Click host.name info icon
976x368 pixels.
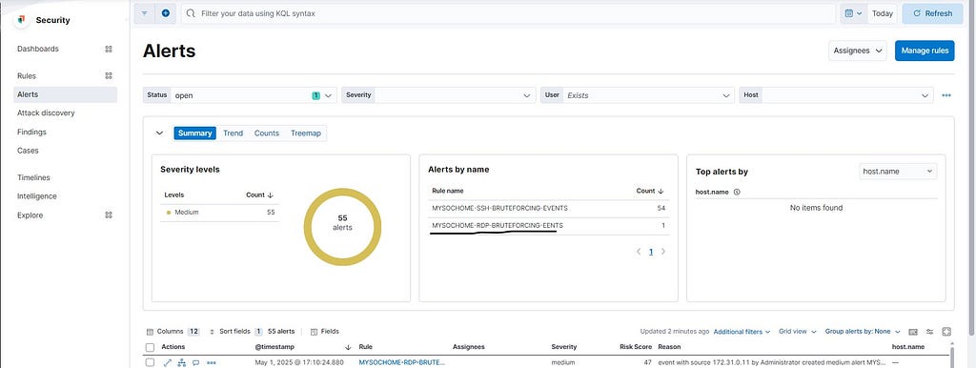pyautogui.click(x=737, y=193)
